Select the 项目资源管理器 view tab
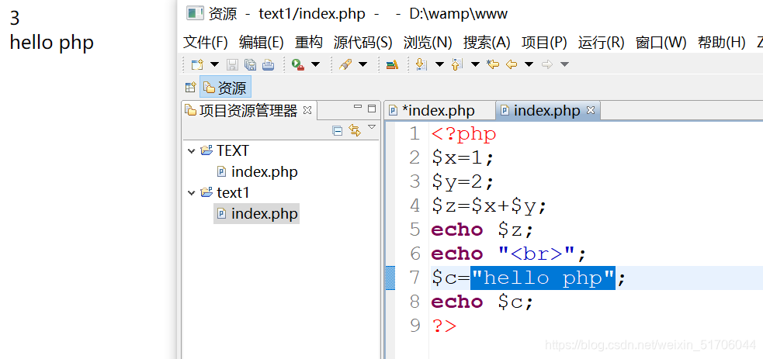The image size is (763, 359). tap(248, 111)
